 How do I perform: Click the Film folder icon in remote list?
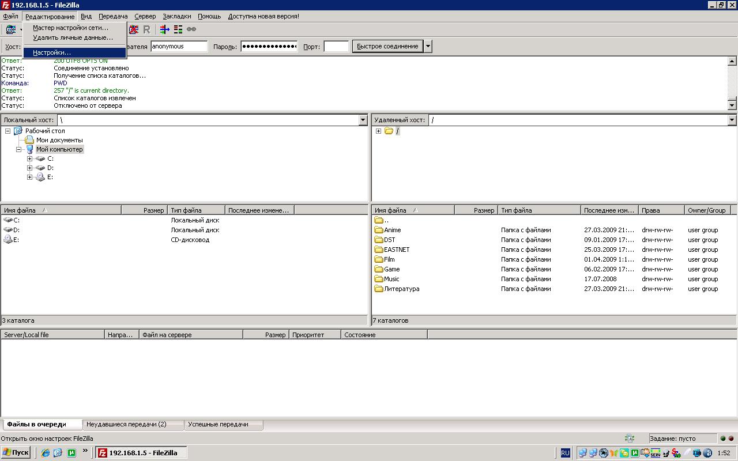tap(379, 259)
